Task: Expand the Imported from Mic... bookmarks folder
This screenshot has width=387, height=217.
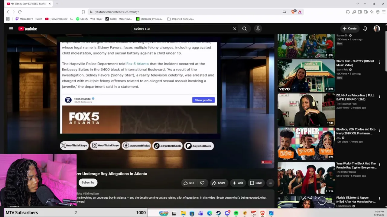Action: click(180, 19)
